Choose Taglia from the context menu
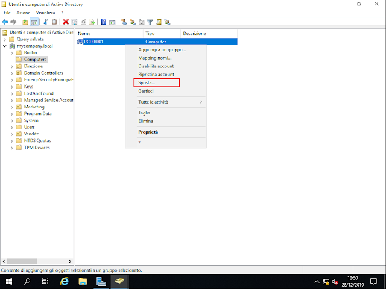 pyautogui.click(x=166, y=113)
